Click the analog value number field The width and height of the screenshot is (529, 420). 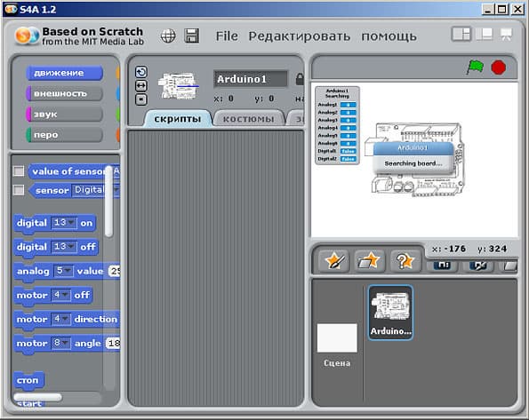coord(114,271)
